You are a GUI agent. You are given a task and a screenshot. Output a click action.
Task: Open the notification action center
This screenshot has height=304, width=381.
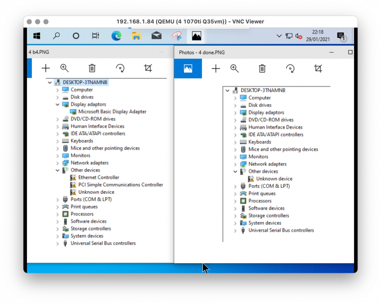[x=341, y=37]
